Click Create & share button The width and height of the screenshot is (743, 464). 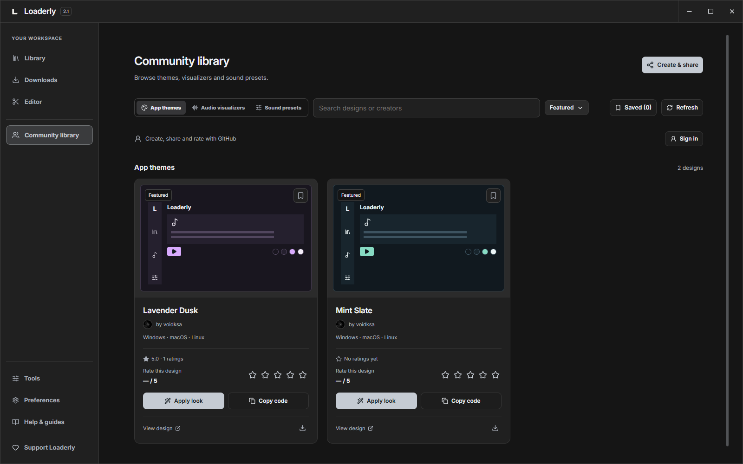pos(672,65)
